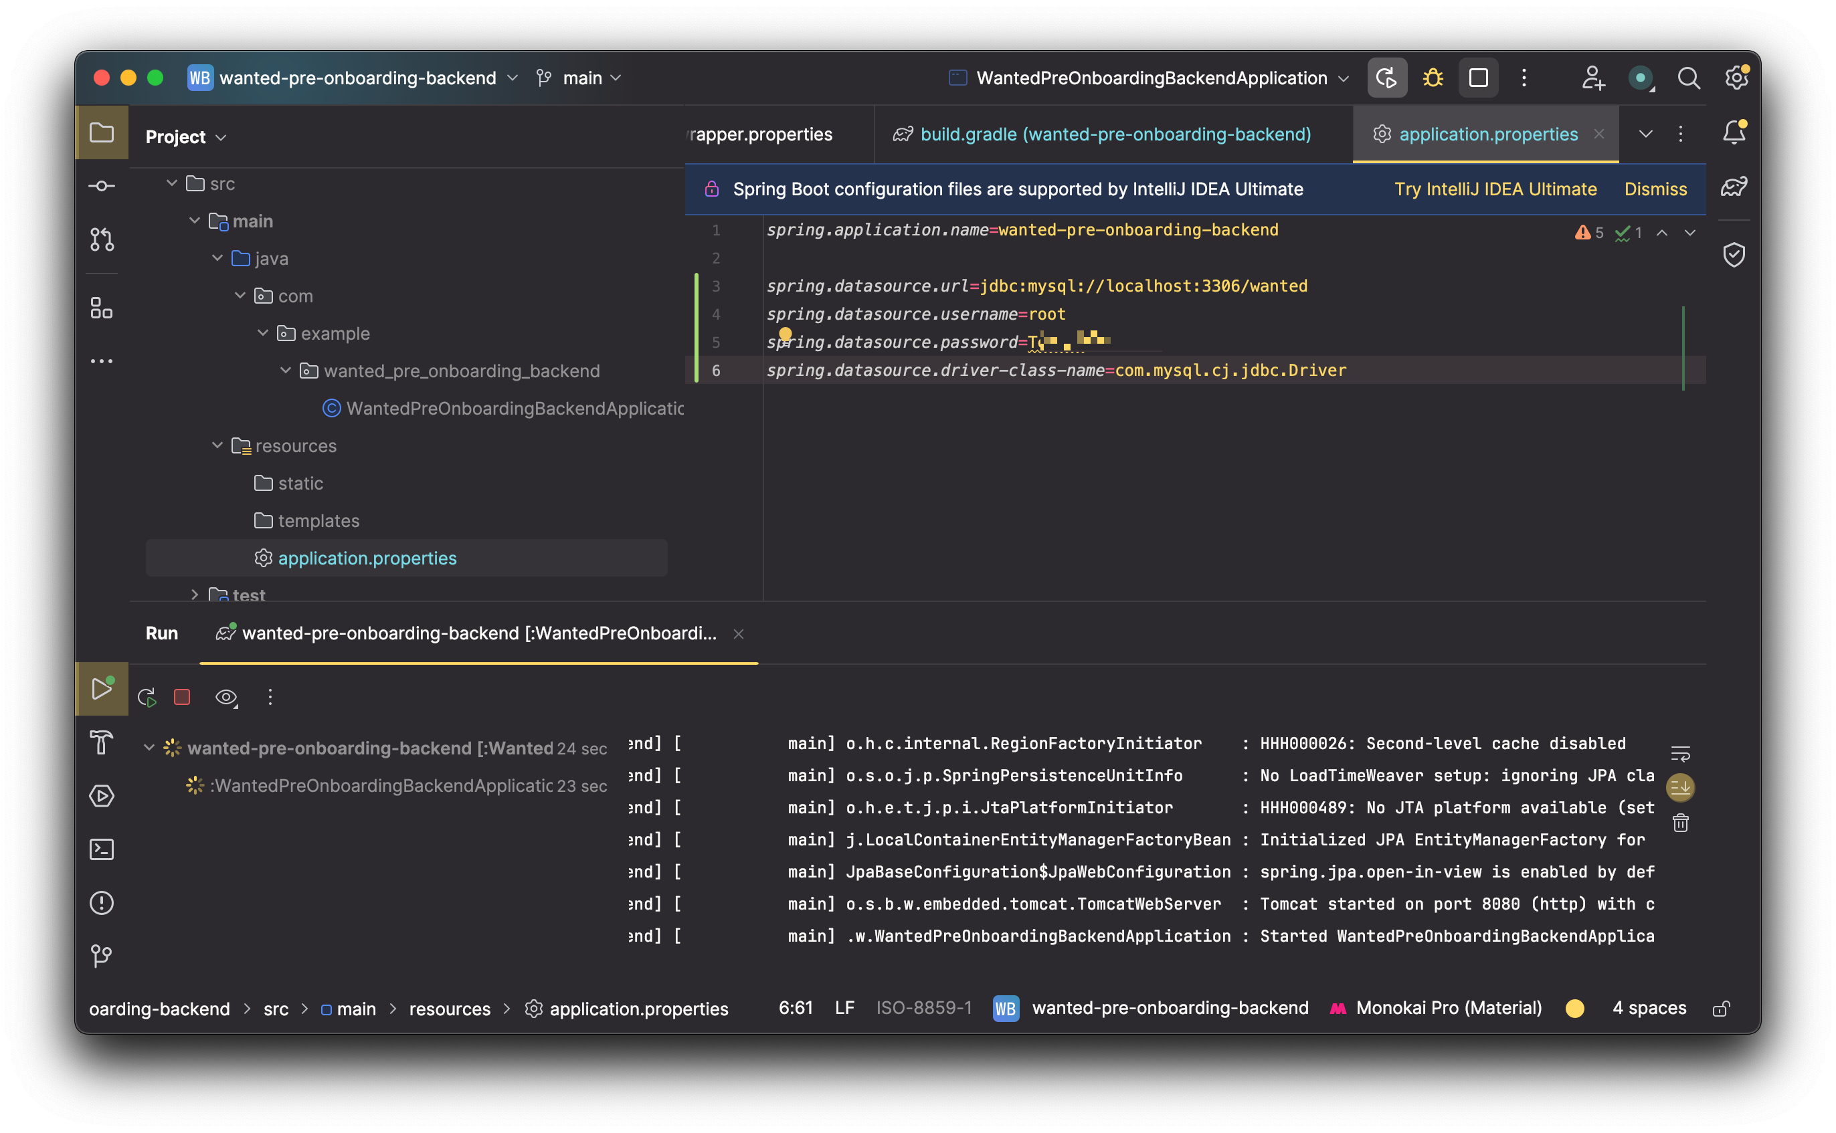The image size is (1836, 1133).
Task: Stop the running application from top toolbar
Action: 1479,78
